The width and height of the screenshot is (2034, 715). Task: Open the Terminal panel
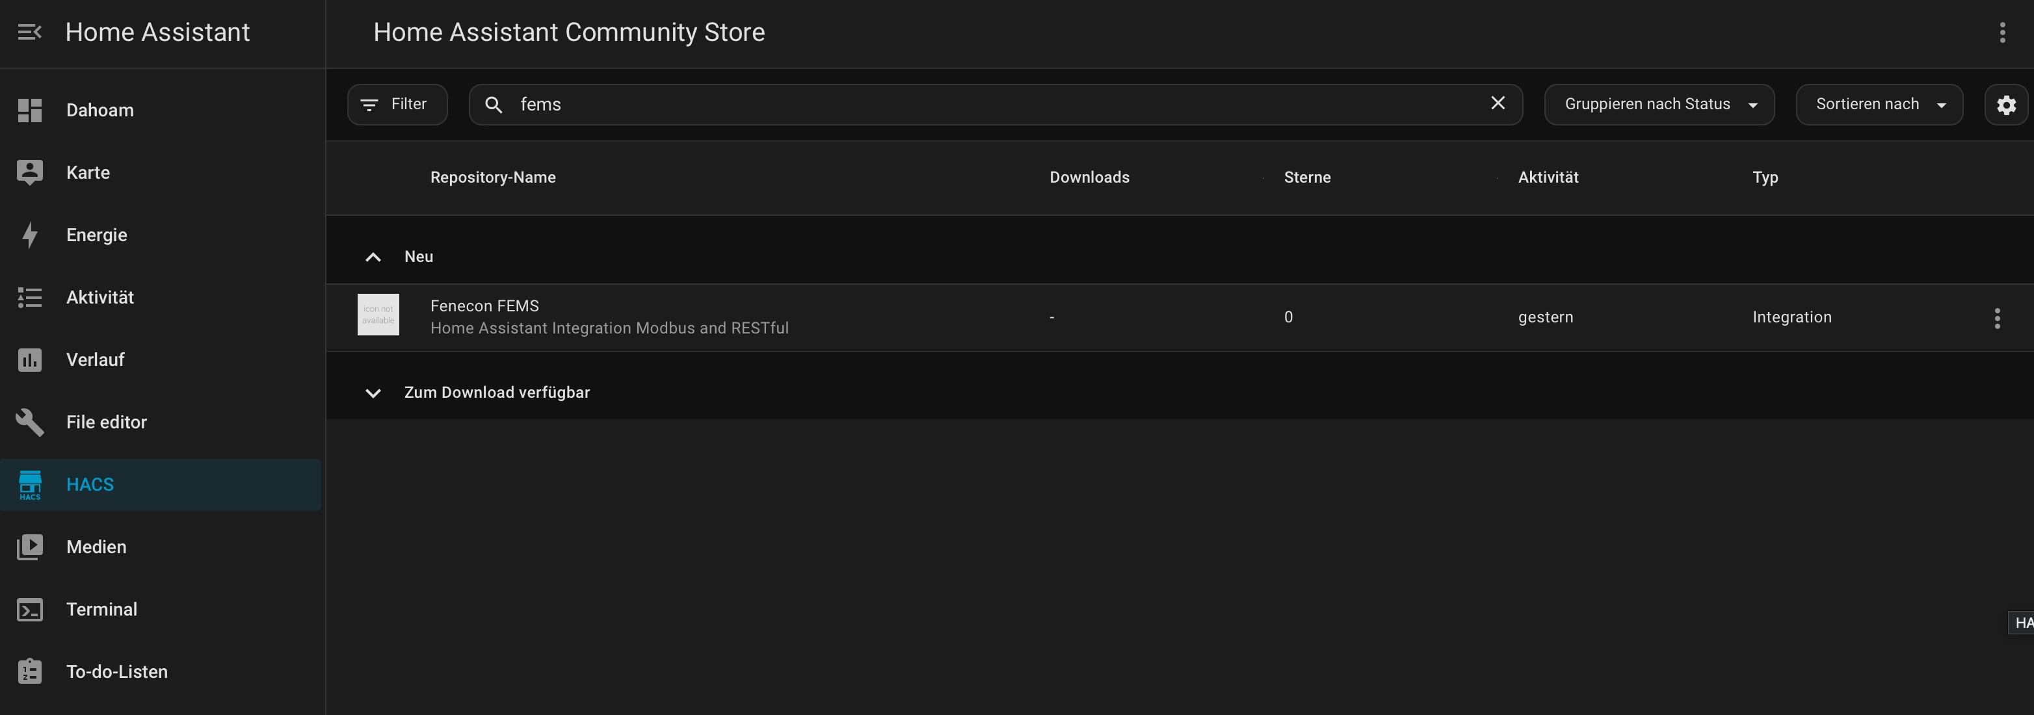click(x=101, y=609)
